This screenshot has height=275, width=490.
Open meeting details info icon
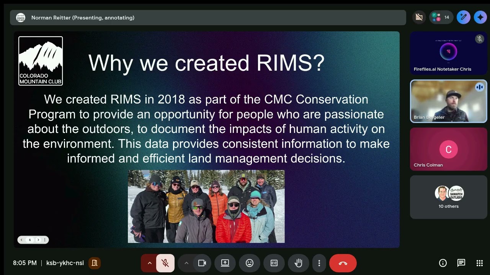pos(443,263)
